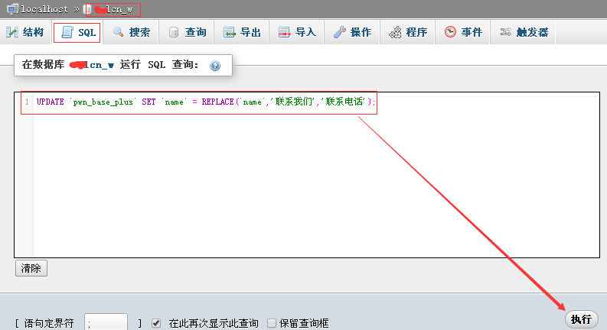Click the 导入 import icon
Image resolution: width=607 pixels, height=330 pixels.
point(285,32)
